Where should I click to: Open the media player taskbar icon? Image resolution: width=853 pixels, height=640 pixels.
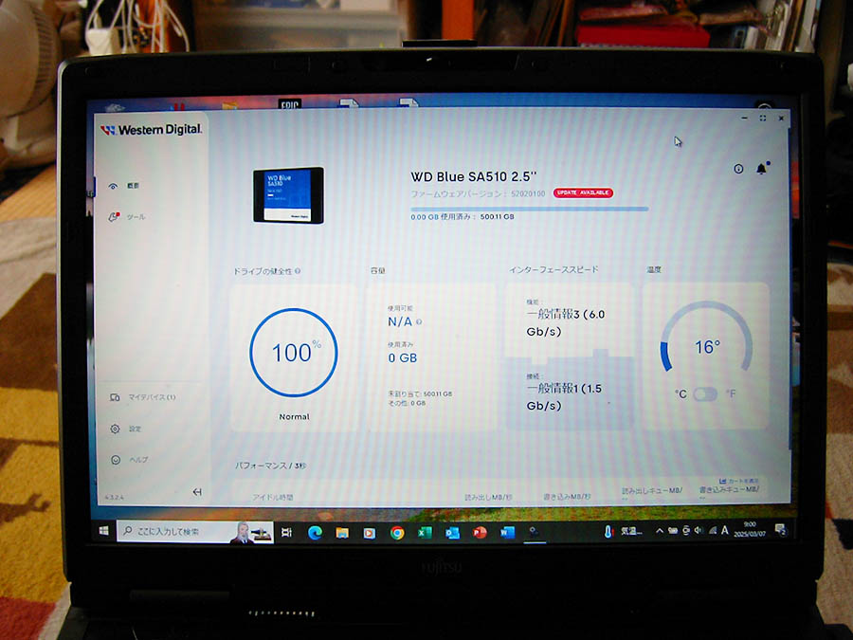[369, 533]
